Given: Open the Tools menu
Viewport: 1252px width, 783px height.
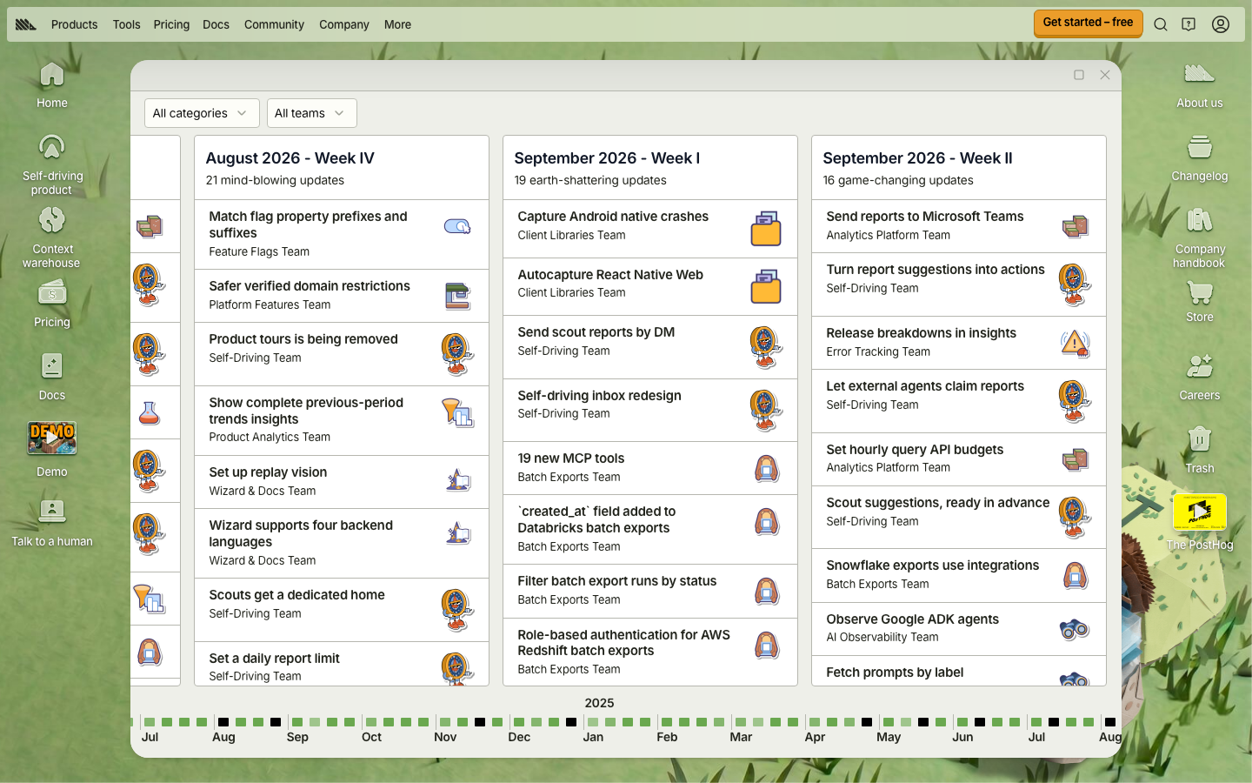Looking at the screenshot, I should (126, 24).
